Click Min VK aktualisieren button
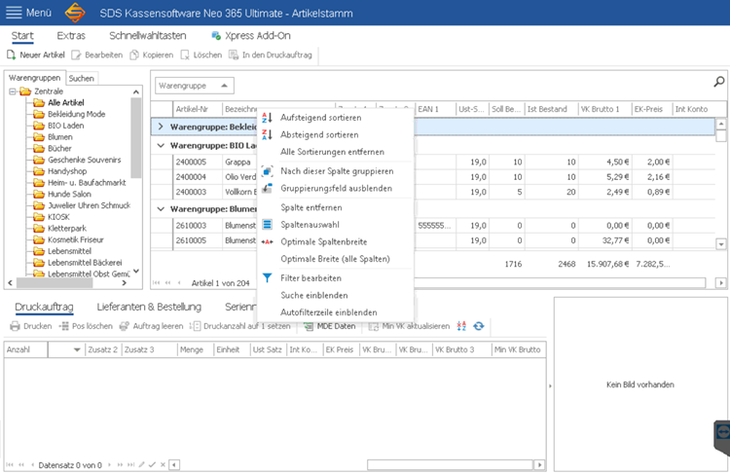This screenshot has width=730, height=474. tap(409, 326)
